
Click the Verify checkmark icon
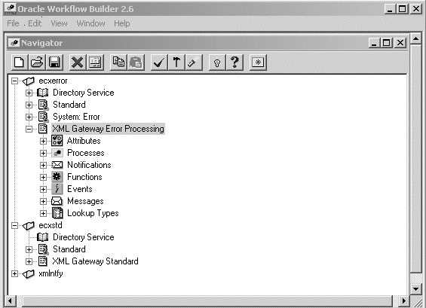point(159,63)
